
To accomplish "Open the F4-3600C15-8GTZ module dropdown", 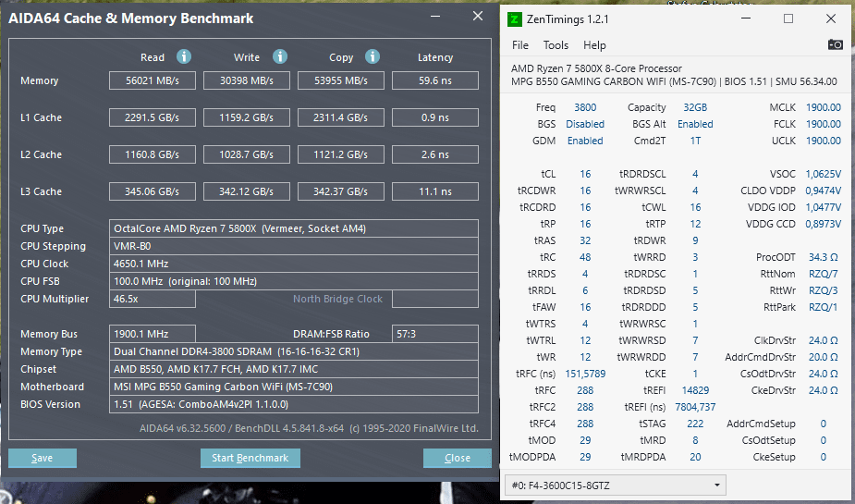I will point(616,485).
